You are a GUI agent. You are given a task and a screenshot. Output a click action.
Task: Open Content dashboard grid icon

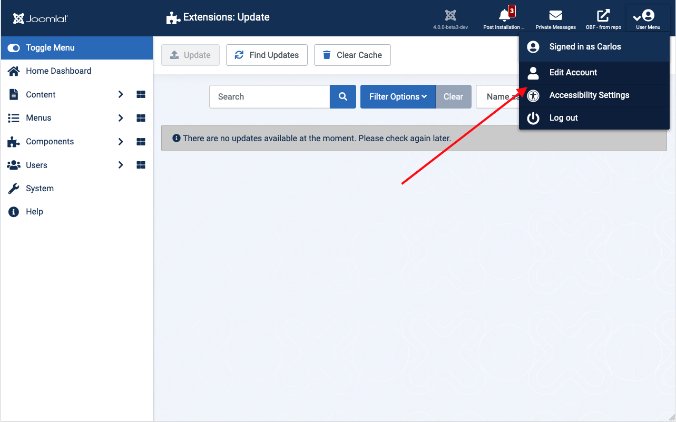click(141, 95)
